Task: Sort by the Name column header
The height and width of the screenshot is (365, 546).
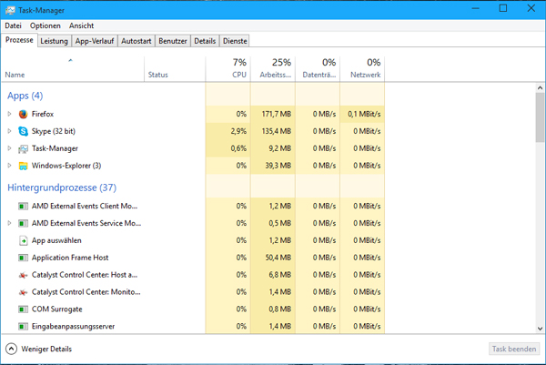Action: [x=73, y=69]
